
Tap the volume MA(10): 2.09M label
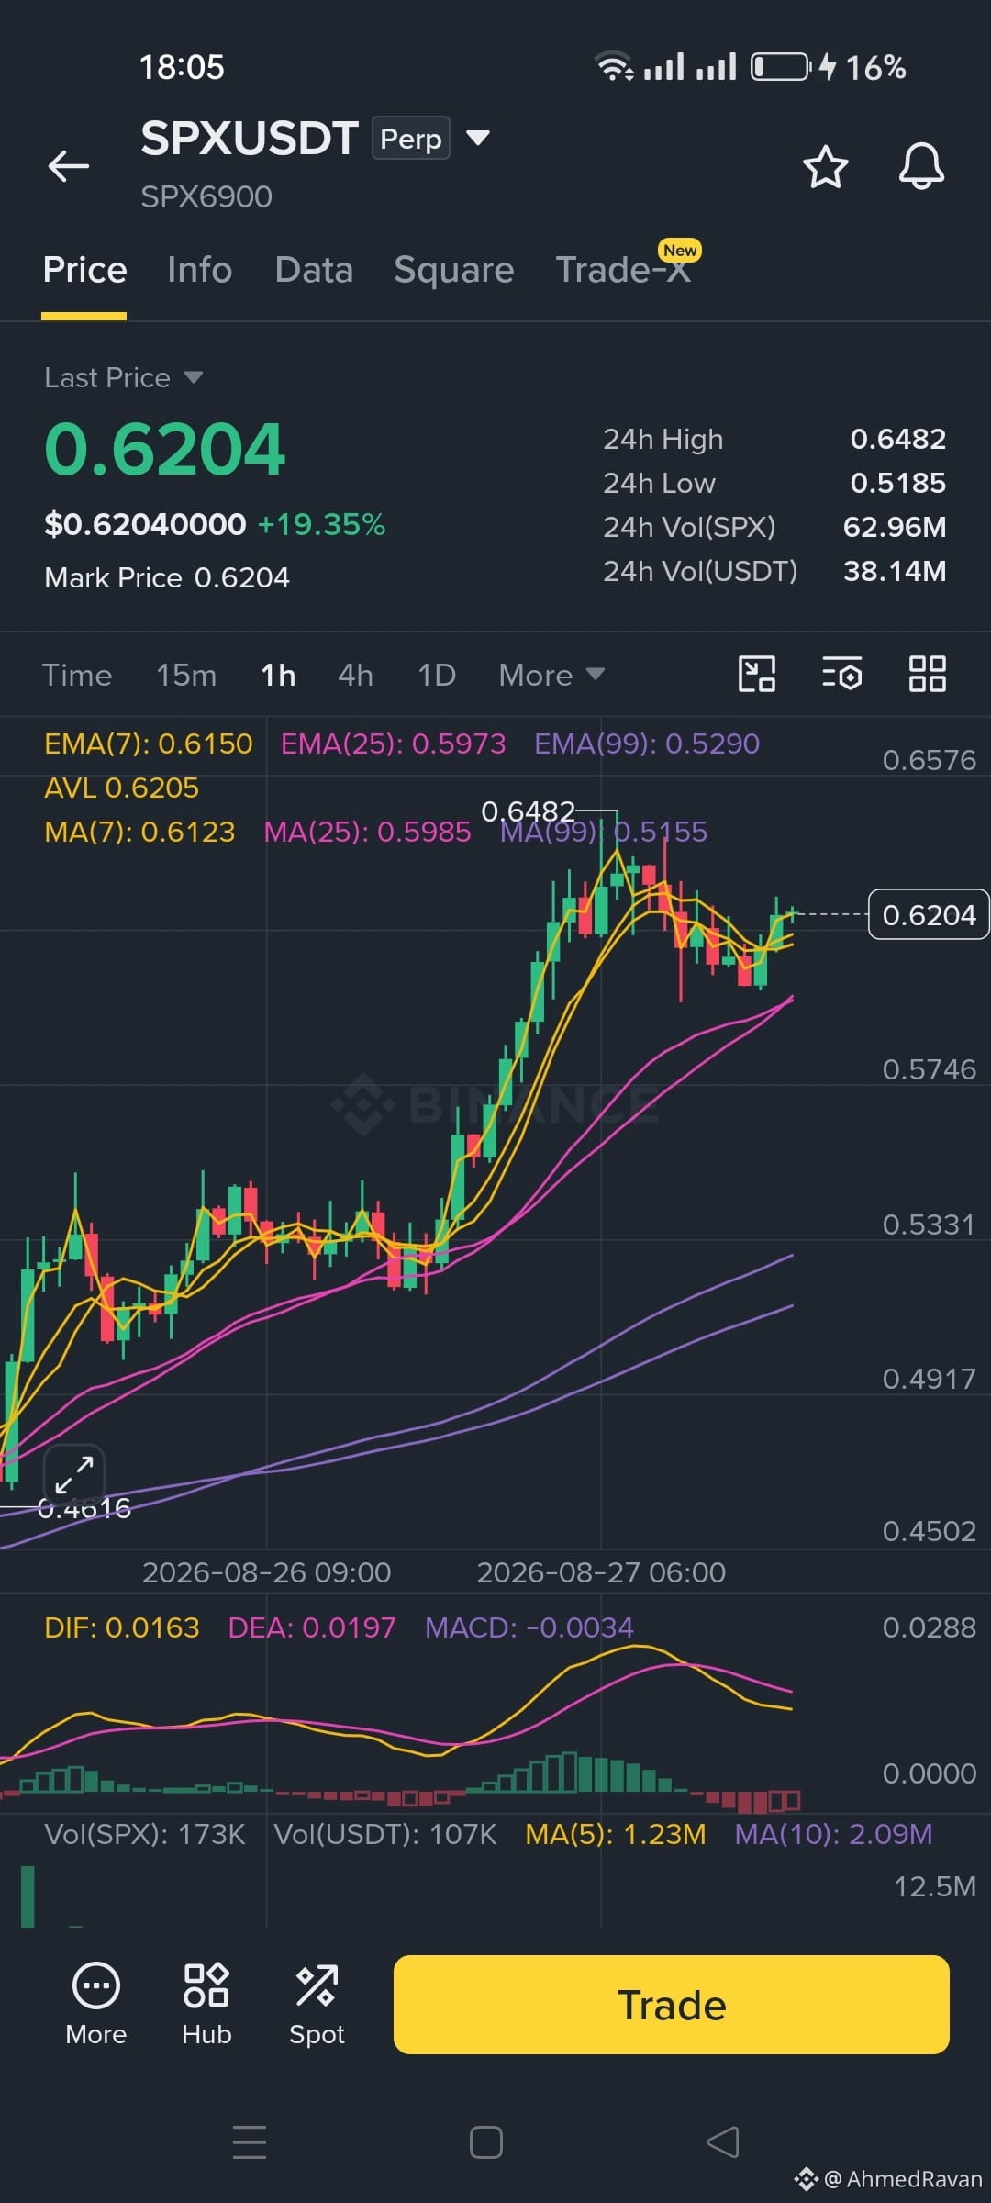(x=834, y=1834)
